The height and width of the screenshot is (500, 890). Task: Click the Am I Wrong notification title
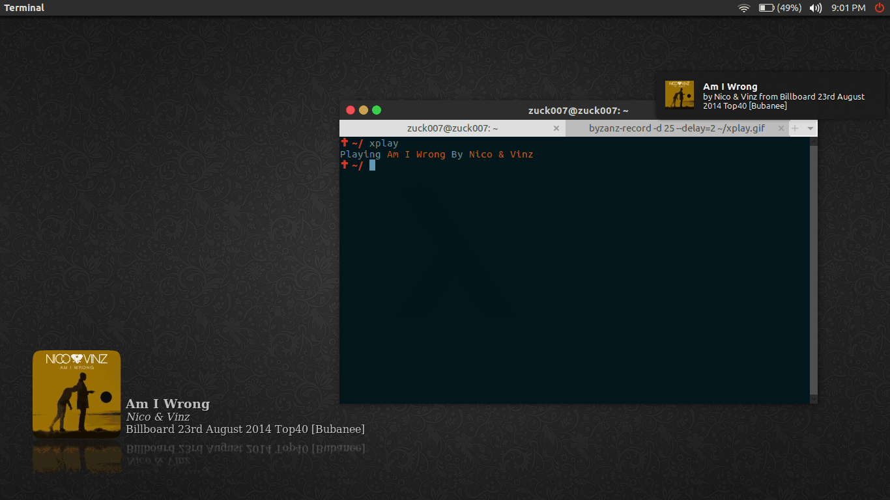[730, 87]
